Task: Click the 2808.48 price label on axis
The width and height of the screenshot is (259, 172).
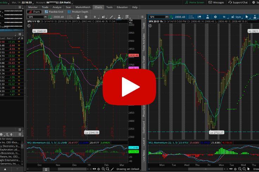Action: coord(134,55)
